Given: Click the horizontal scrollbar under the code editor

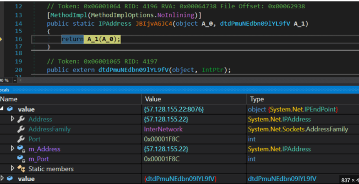Looking at the screenshot, I should point(188,81).
